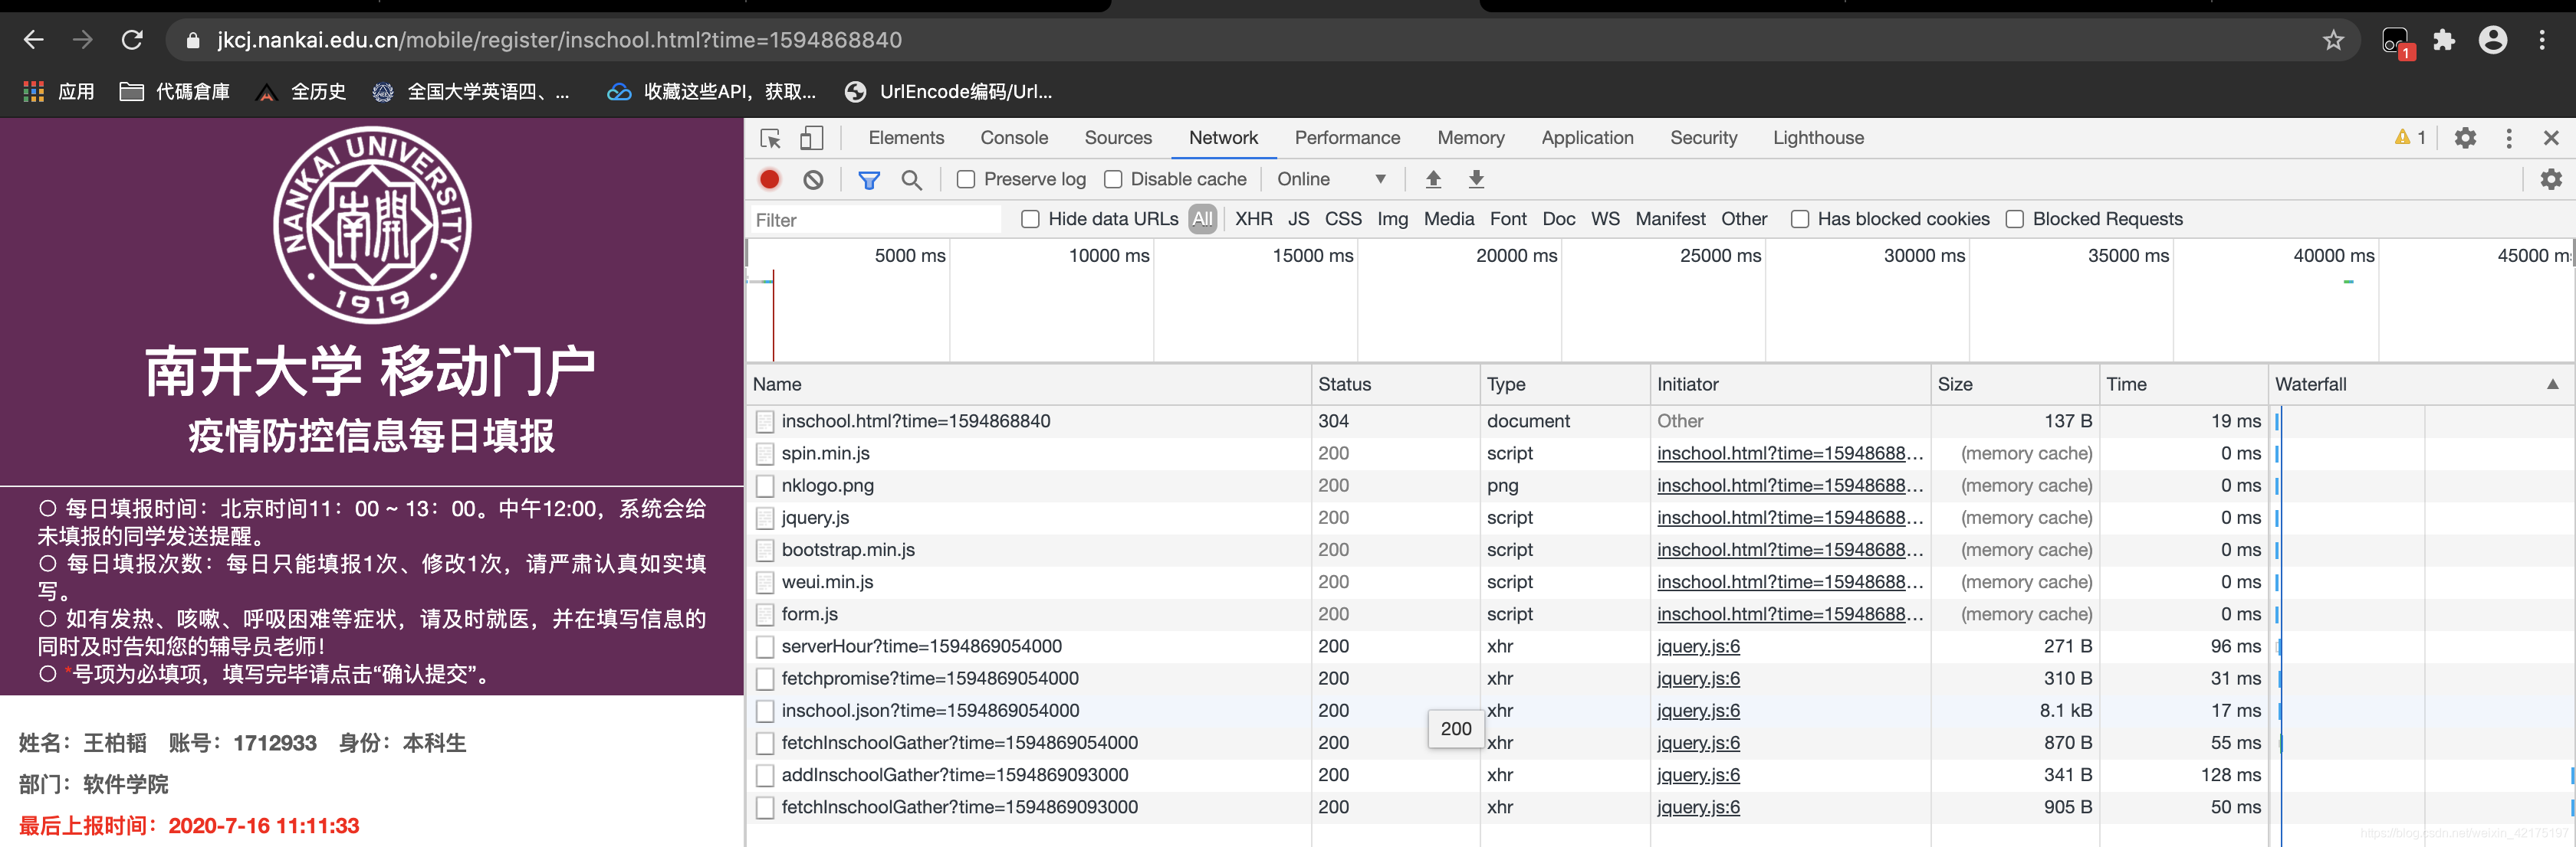Open jquery.js:6 initiator link for serverHour

(x=1698, y=646)
